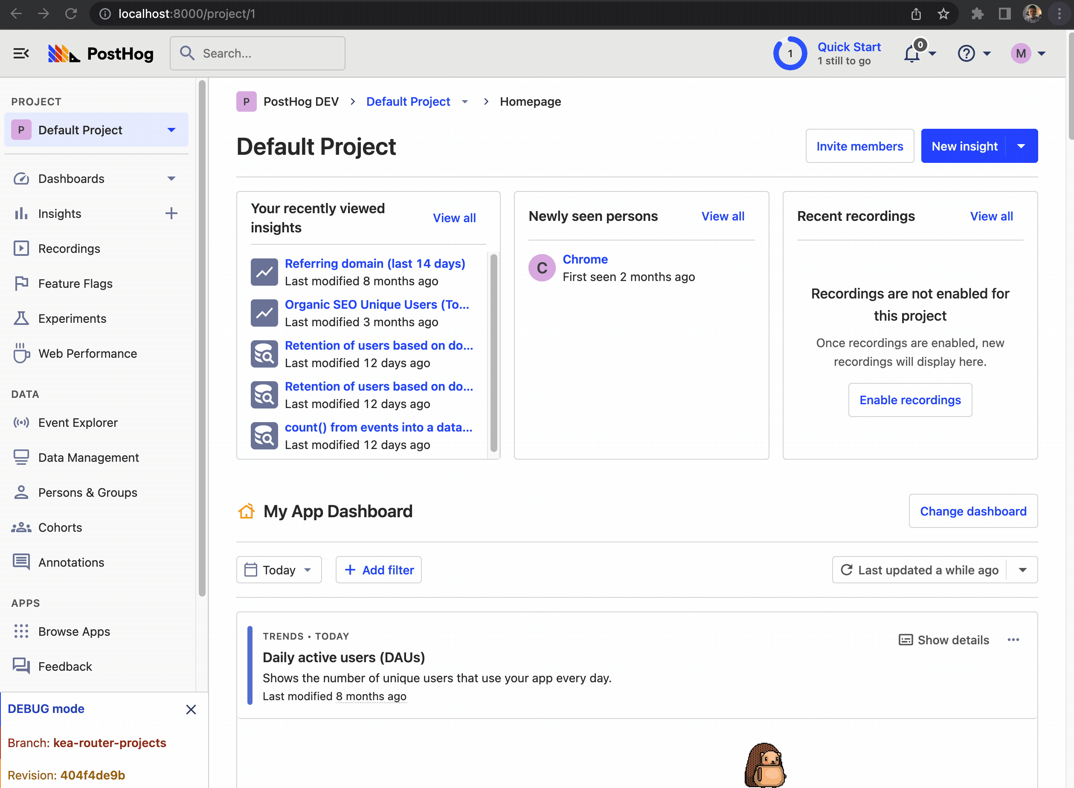Click the Quick Start progress circle

click(790, 53)
